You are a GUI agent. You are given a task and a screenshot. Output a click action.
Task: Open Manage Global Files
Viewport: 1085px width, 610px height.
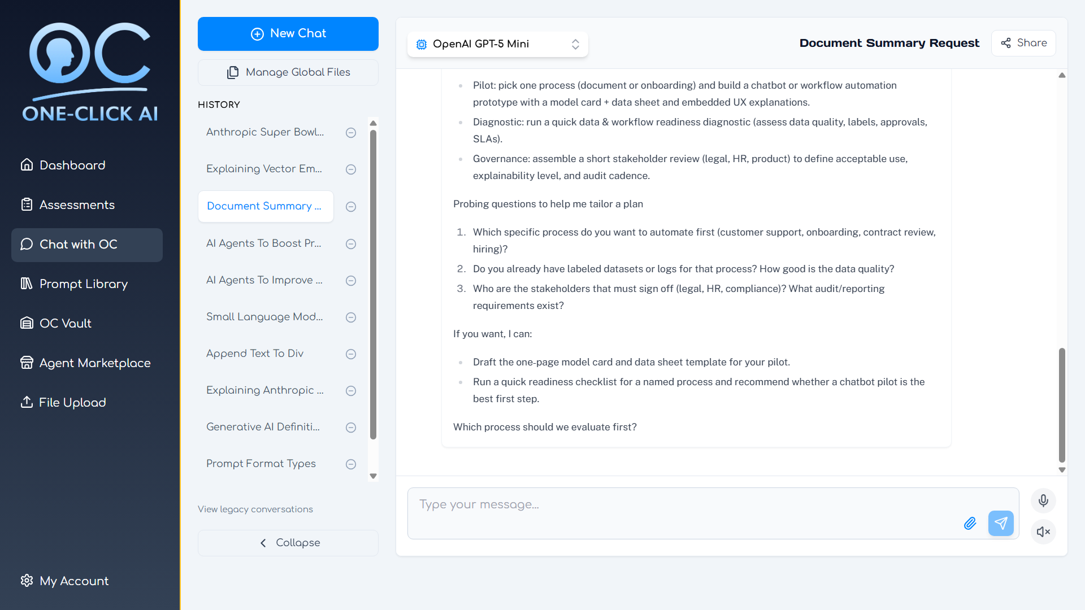click(288, 72)
